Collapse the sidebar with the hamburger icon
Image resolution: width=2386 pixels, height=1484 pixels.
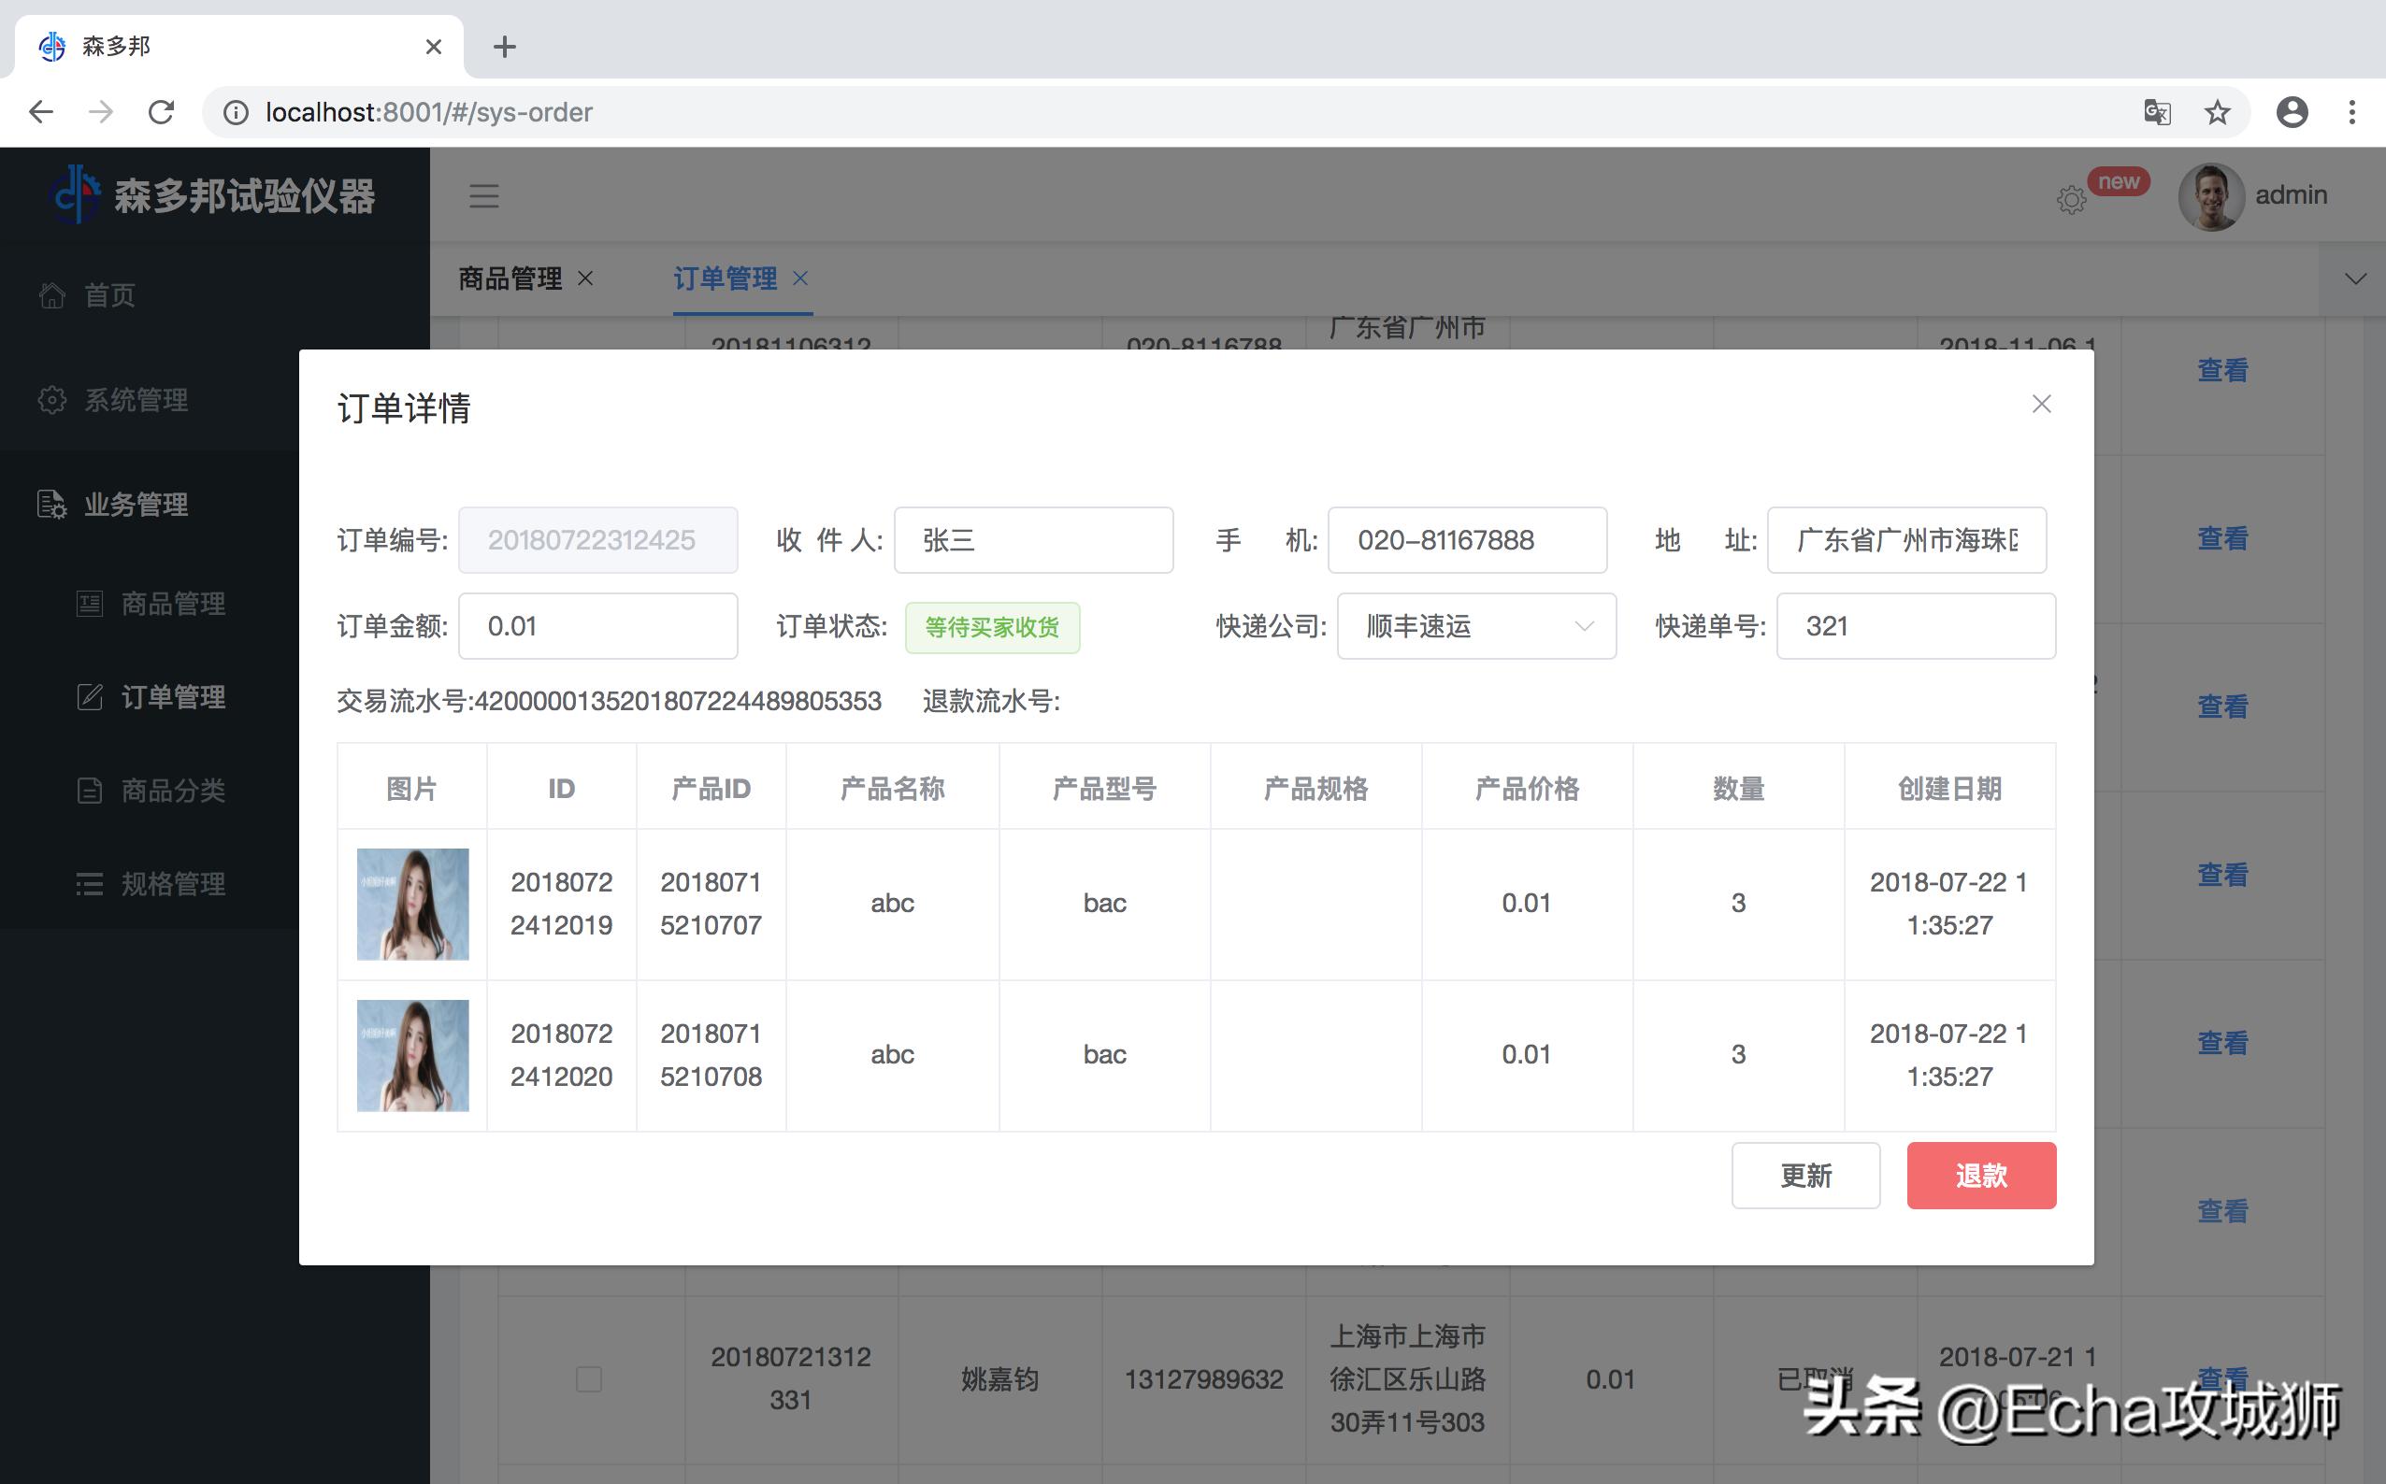pos(483,196)
